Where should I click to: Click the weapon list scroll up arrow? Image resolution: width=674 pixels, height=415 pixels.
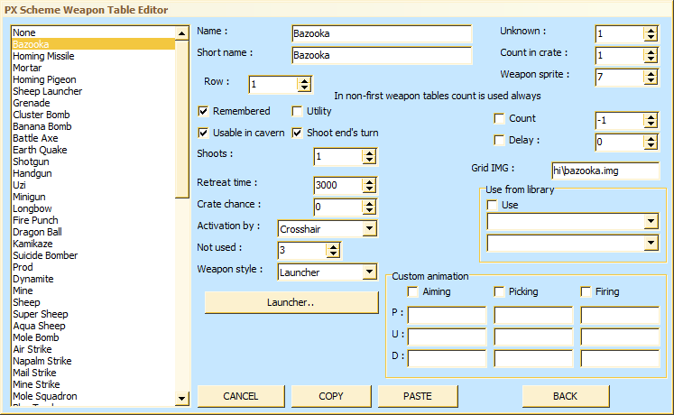[182, 33]
